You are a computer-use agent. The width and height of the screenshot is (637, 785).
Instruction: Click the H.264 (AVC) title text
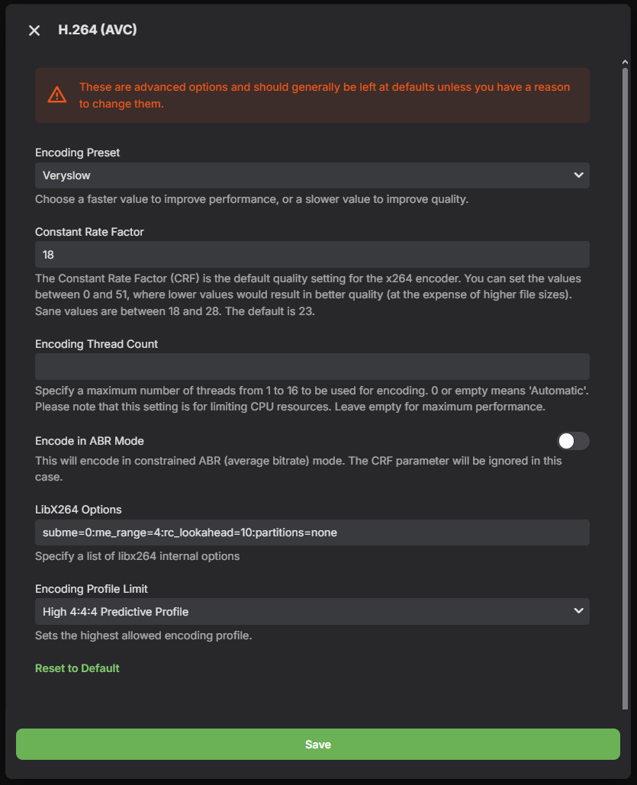pyautogui.click(x=97, y=30)
